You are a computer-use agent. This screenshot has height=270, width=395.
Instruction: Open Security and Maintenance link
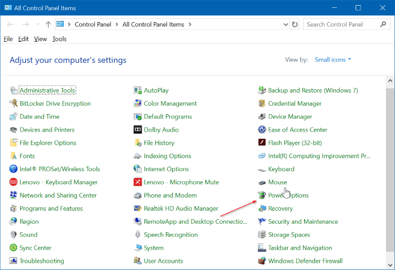click(x=303, y=221)
